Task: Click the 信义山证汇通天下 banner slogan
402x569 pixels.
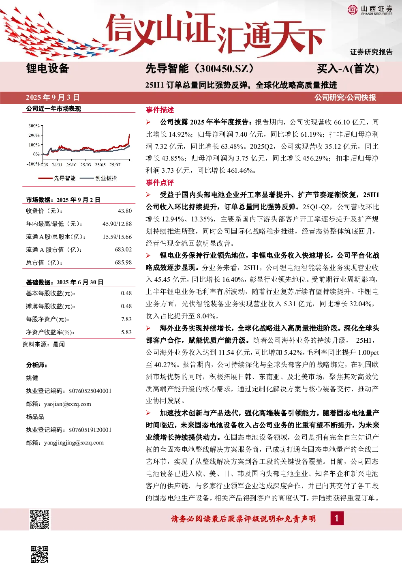Action: (x=215, y=34)
